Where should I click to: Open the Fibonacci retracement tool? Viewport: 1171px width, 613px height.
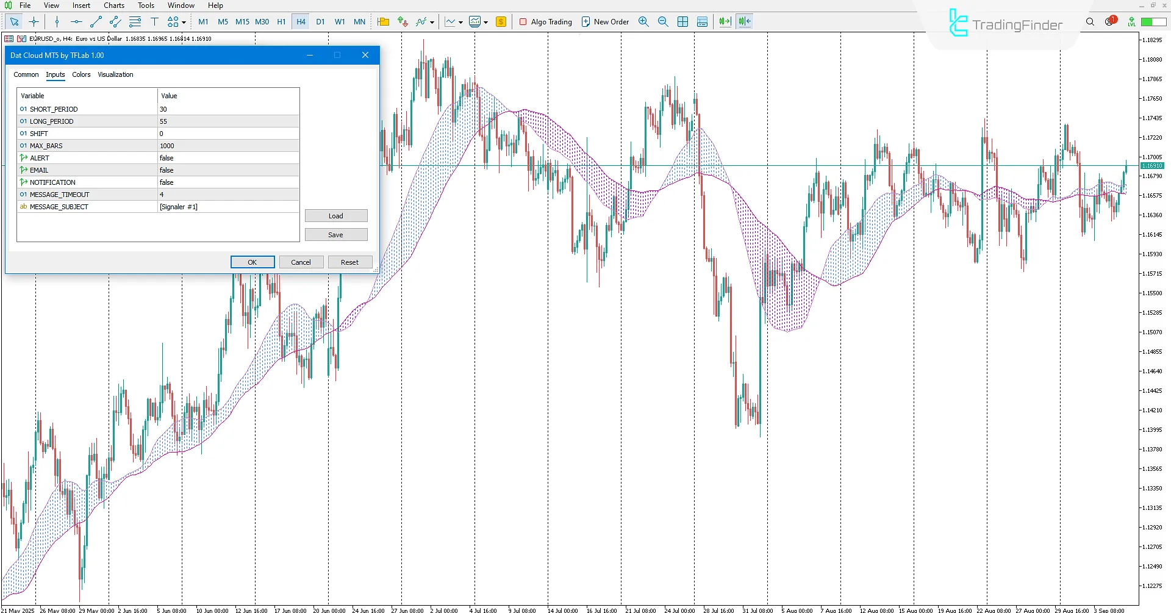pyautogui.click(x=135, y=21)
